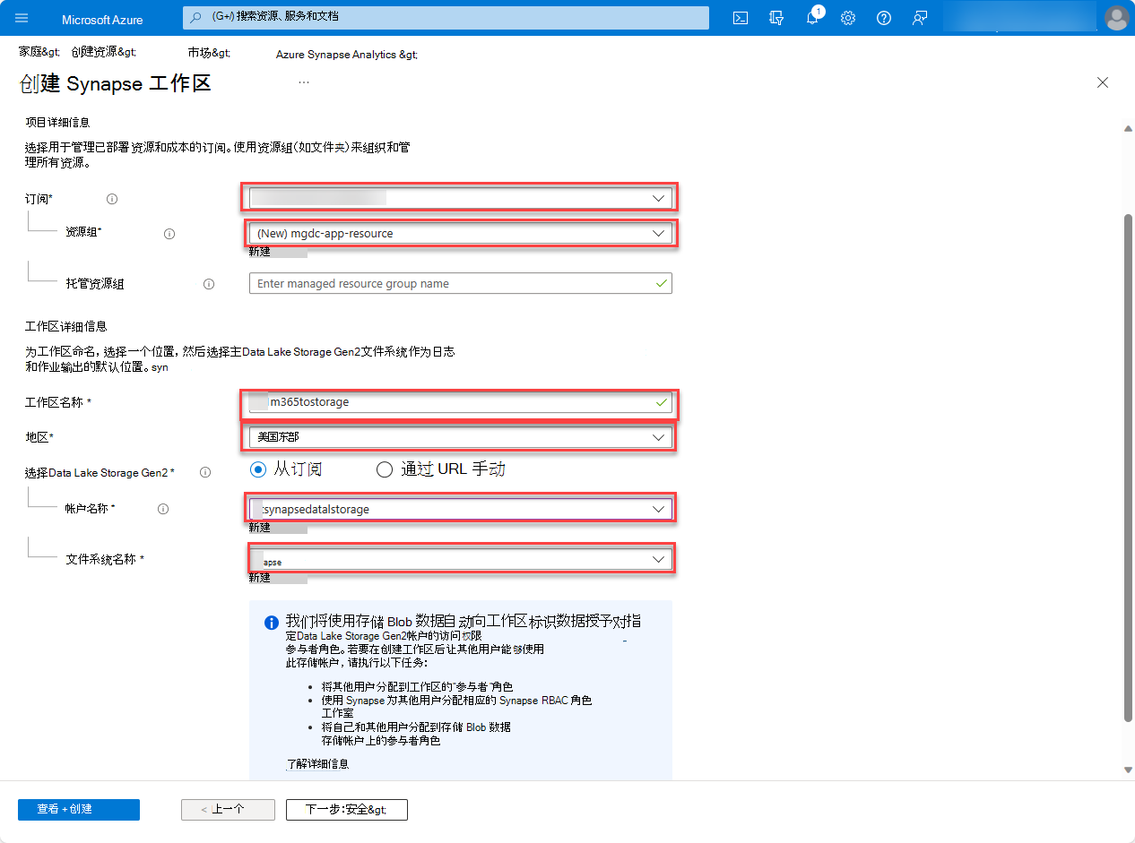Show info tooltip for 资源组
This screenshot has width=1135, height=843.
(169, 233)
